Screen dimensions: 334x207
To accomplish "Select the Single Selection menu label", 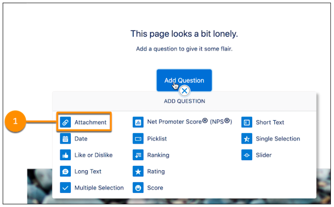I will pyautogui.click(x=278, y=138).
